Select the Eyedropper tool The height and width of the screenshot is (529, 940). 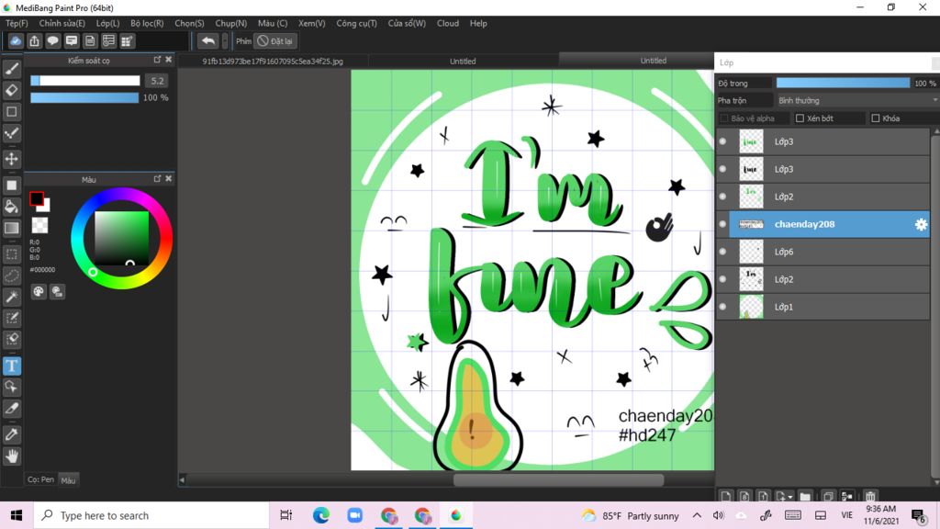point(11,434)
